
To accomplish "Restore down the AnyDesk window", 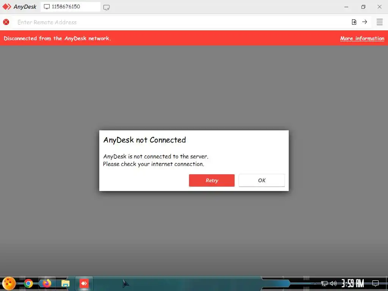I will pos(363,7).
